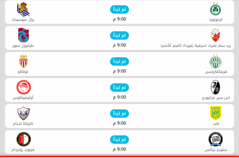Image resolution: width=239 pixels, height=158 pixels.
Task: Open the Sturm Graz club logo
Action: click(x=216, y=139)
